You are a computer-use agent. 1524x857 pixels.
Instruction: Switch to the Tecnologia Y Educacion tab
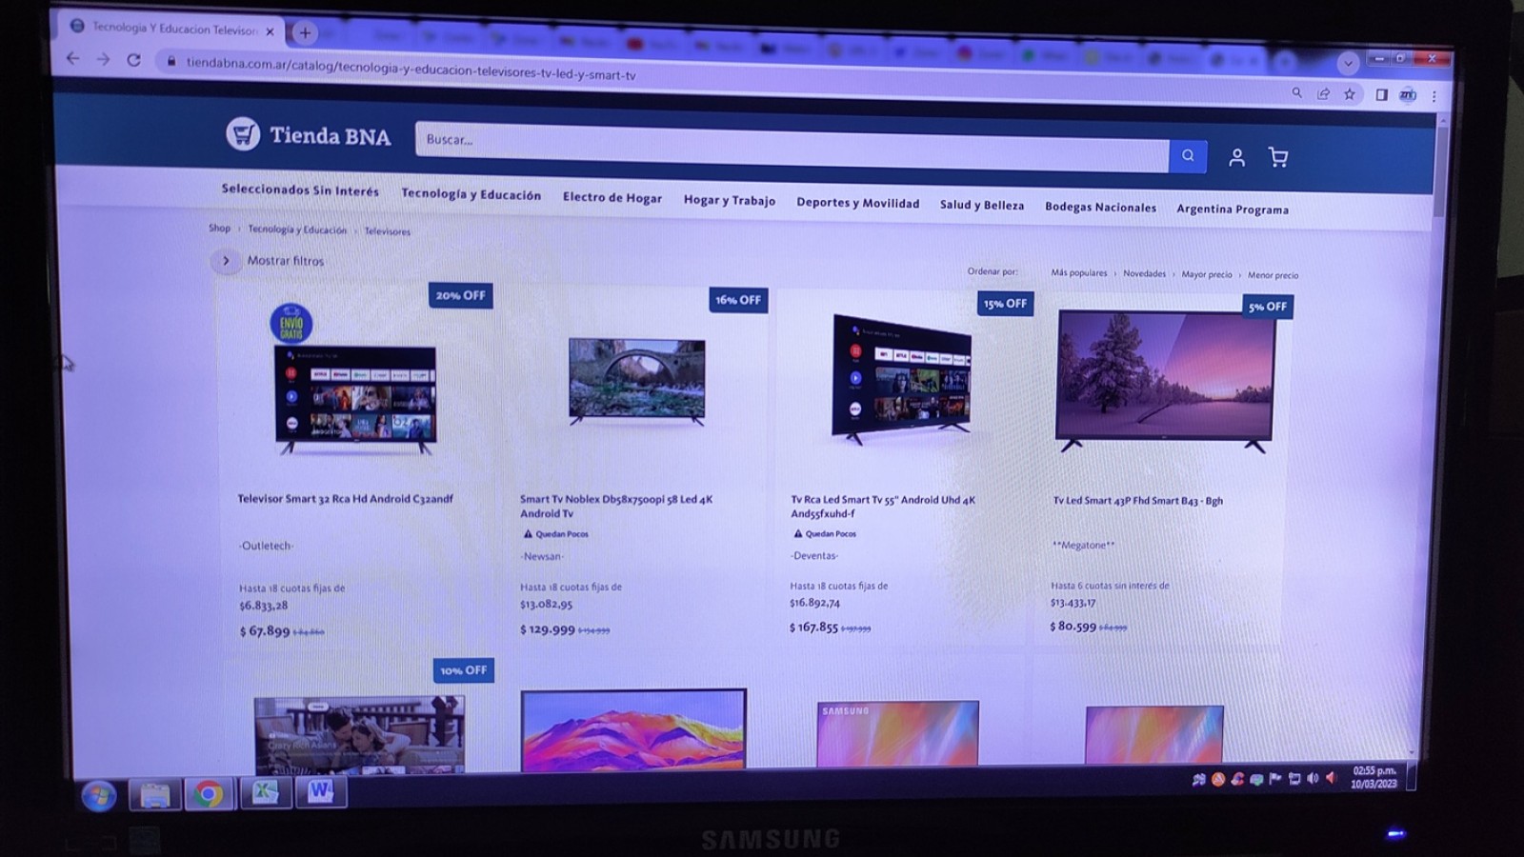[171, 30]
